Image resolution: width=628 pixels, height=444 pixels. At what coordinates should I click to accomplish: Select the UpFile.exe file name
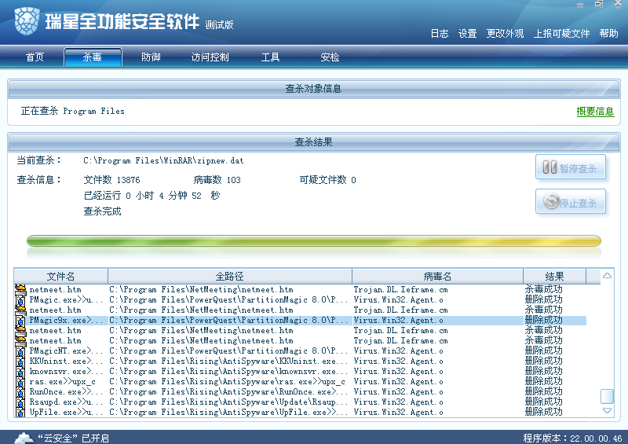click(x=66, y=413)
